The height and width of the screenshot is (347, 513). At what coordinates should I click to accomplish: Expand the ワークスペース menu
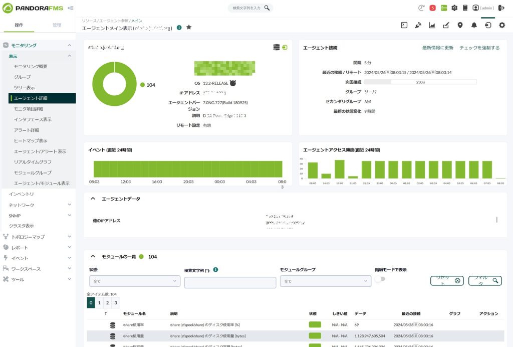click(x=69, y=268)
